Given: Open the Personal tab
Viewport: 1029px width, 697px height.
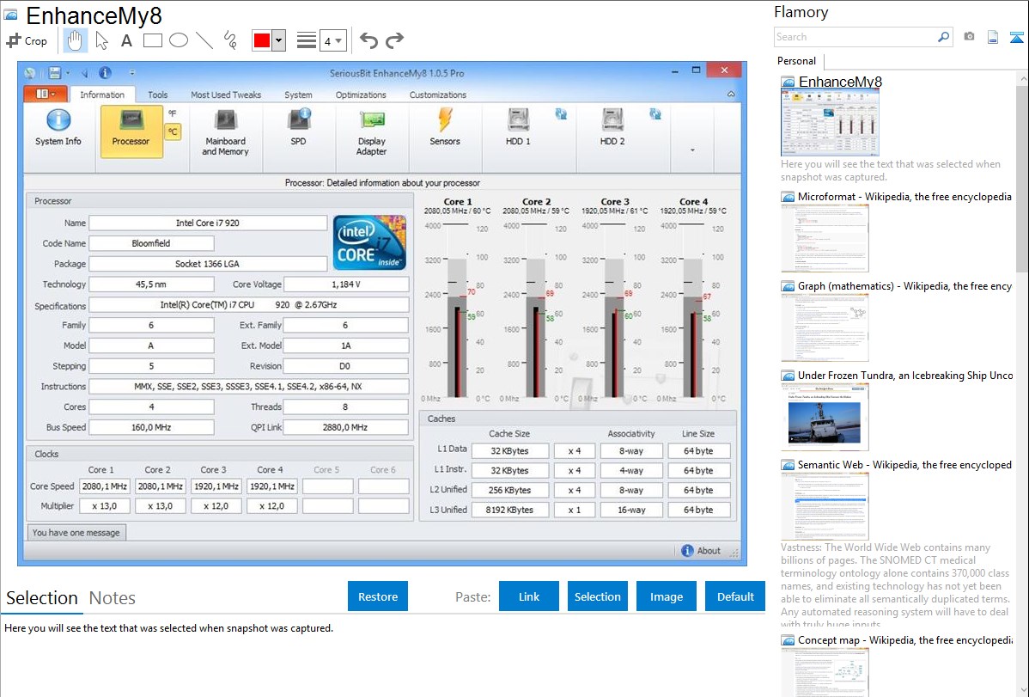Looking at the screenshot, I should click(x=796, y=61).
